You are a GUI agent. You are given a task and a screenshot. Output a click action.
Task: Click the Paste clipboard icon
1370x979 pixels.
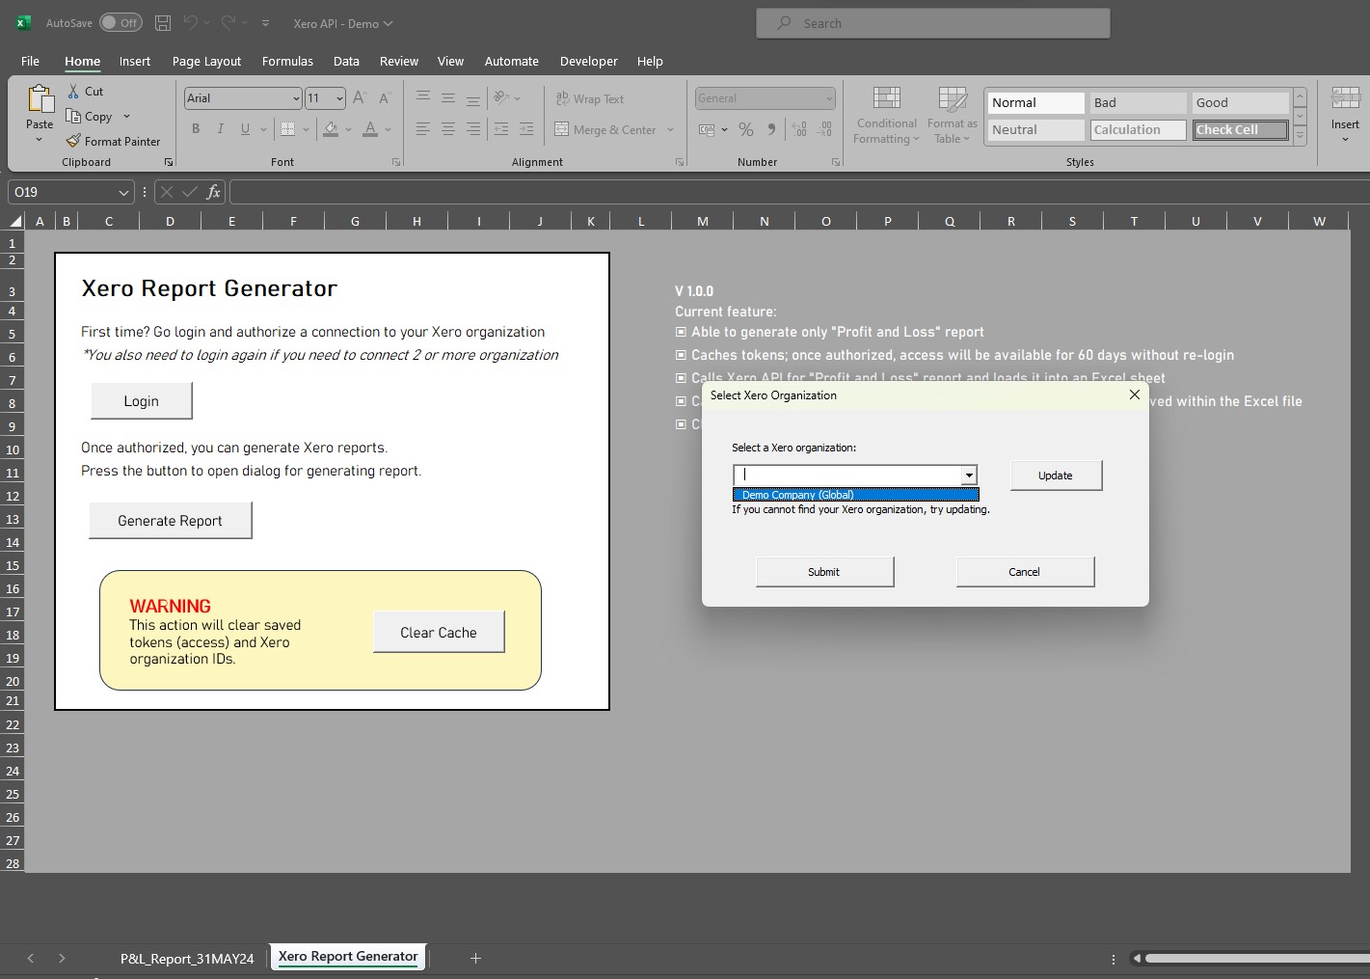[40, 99]
